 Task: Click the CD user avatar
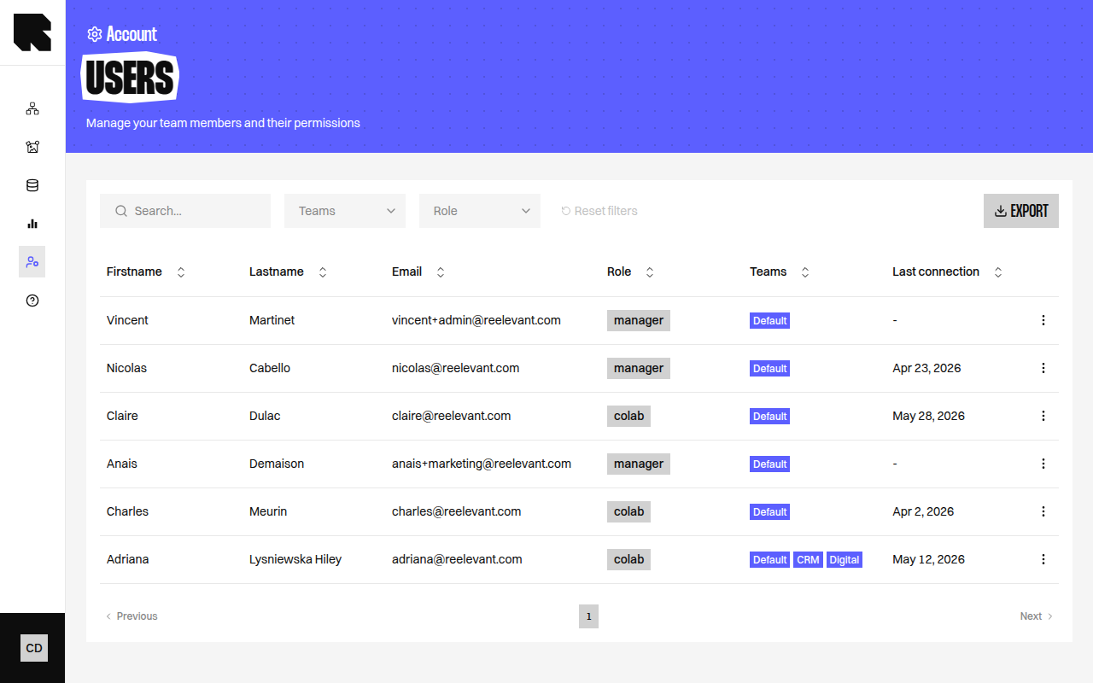(34, 648)
